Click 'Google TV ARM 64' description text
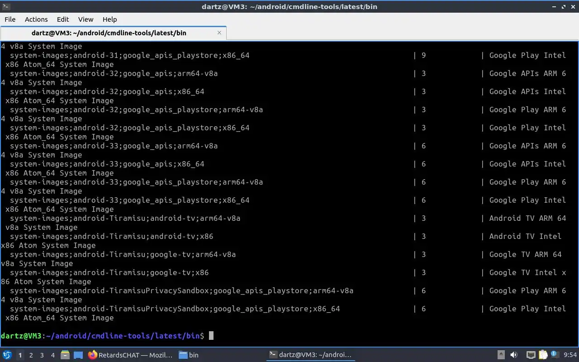 525,254
